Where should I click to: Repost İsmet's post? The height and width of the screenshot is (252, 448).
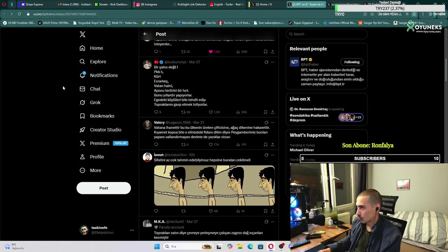pos(183,211)
